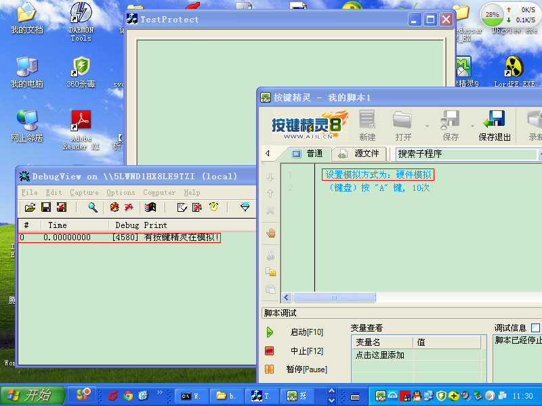Click the move line down arrow icon
Image resolution: width=542 pixels, height=406 pixels.
pos(270,177)
